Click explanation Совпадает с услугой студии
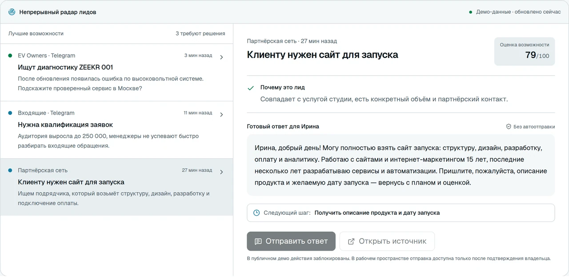The image size is (569, 277). [384, 99]
